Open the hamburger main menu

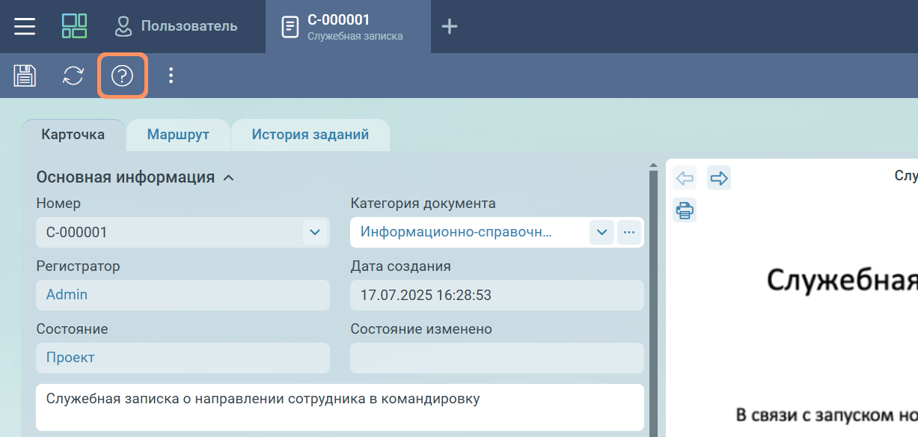click(x=25, y=26)
